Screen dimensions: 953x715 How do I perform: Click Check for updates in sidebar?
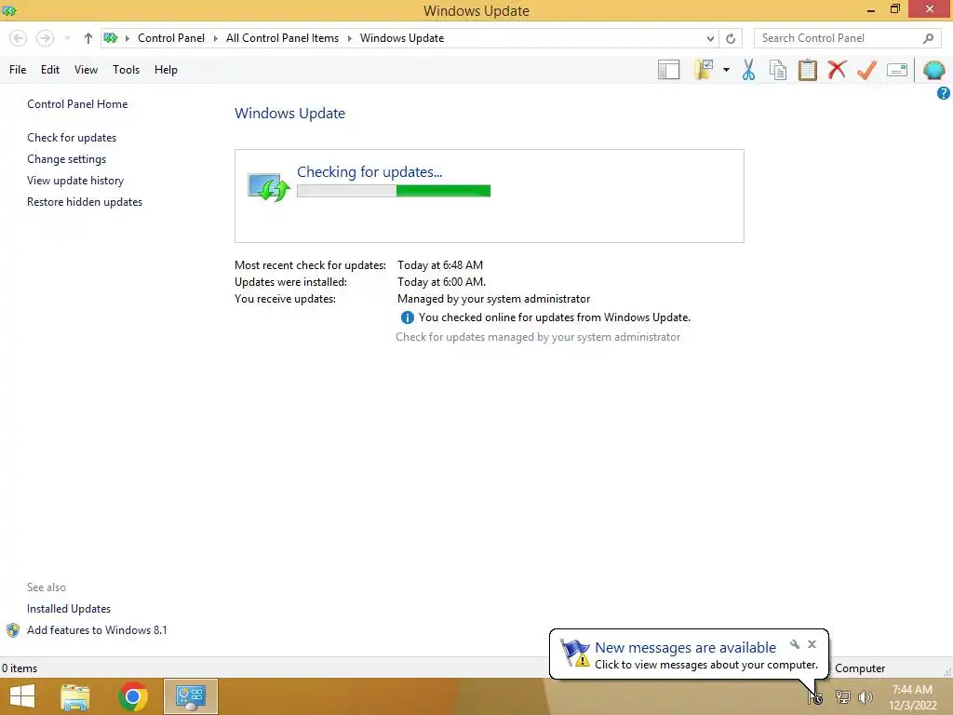tap(72, 138)
